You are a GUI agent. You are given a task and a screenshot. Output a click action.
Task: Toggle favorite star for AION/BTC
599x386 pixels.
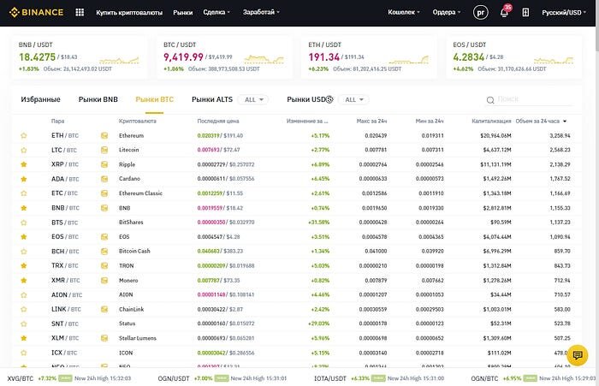tap(24, 294)
